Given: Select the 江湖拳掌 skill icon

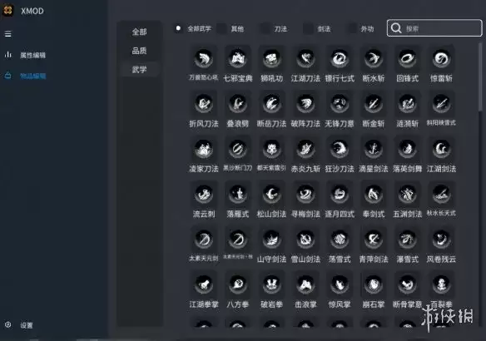Looking at the screenshot, I should point(204,284).
